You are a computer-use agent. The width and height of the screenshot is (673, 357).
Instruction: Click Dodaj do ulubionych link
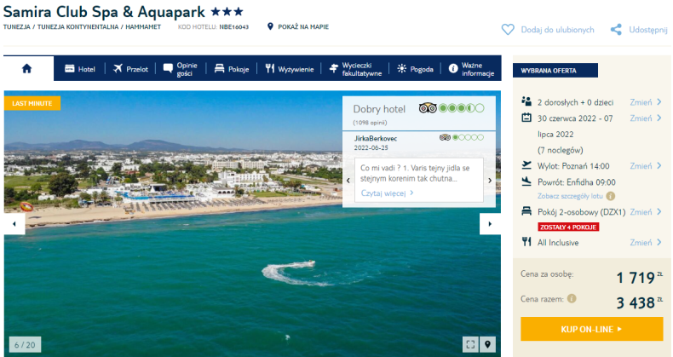tap(557, 30)
